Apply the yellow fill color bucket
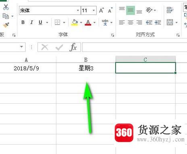Screen dimensions: 187x154 coord(75,23)
